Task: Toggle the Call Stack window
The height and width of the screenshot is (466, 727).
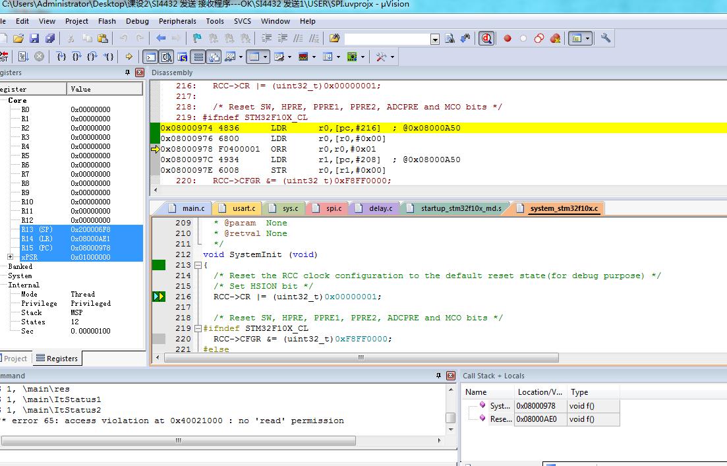Action: click(214, 57)
